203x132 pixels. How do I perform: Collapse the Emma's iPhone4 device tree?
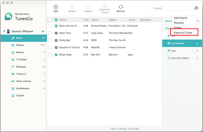[4, 31]
